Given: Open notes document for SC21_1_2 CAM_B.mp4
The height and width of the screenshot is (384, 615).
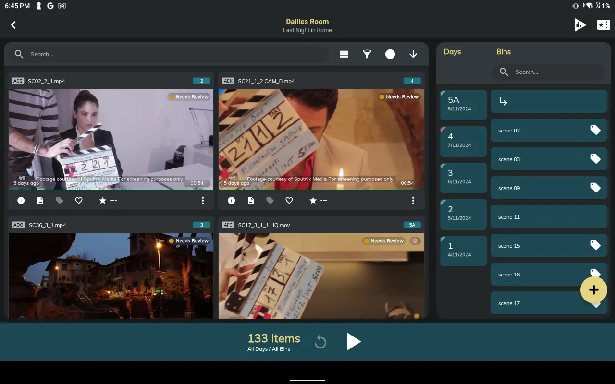Looking at the screenshot, I should (x=251, y=201).
